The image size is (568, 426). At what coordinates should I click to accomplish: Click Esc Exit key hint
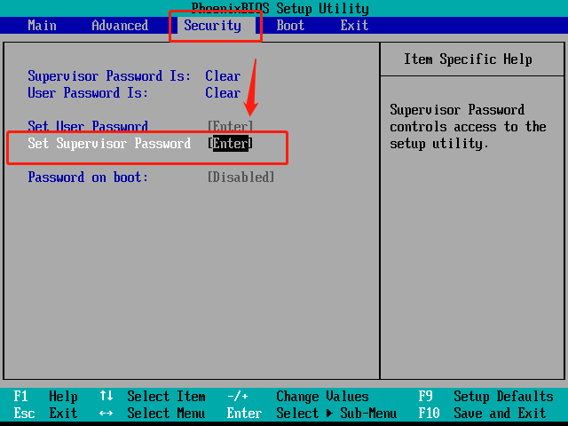tap(45, 413)
